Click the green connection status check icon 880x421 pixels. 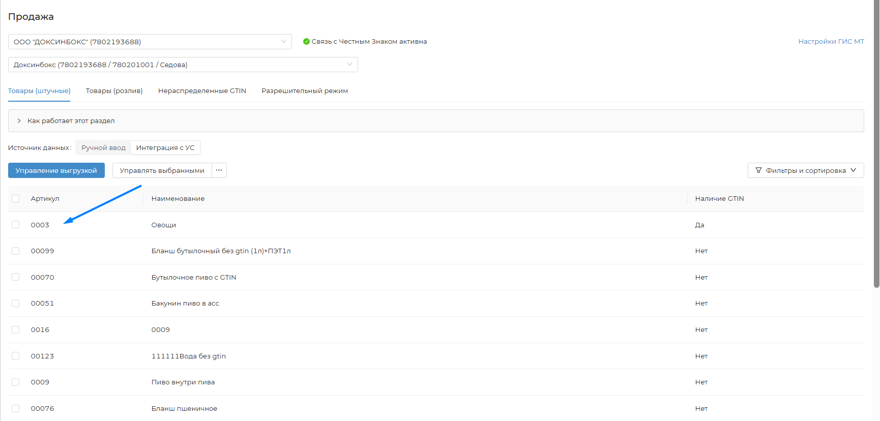coord(306,42)
